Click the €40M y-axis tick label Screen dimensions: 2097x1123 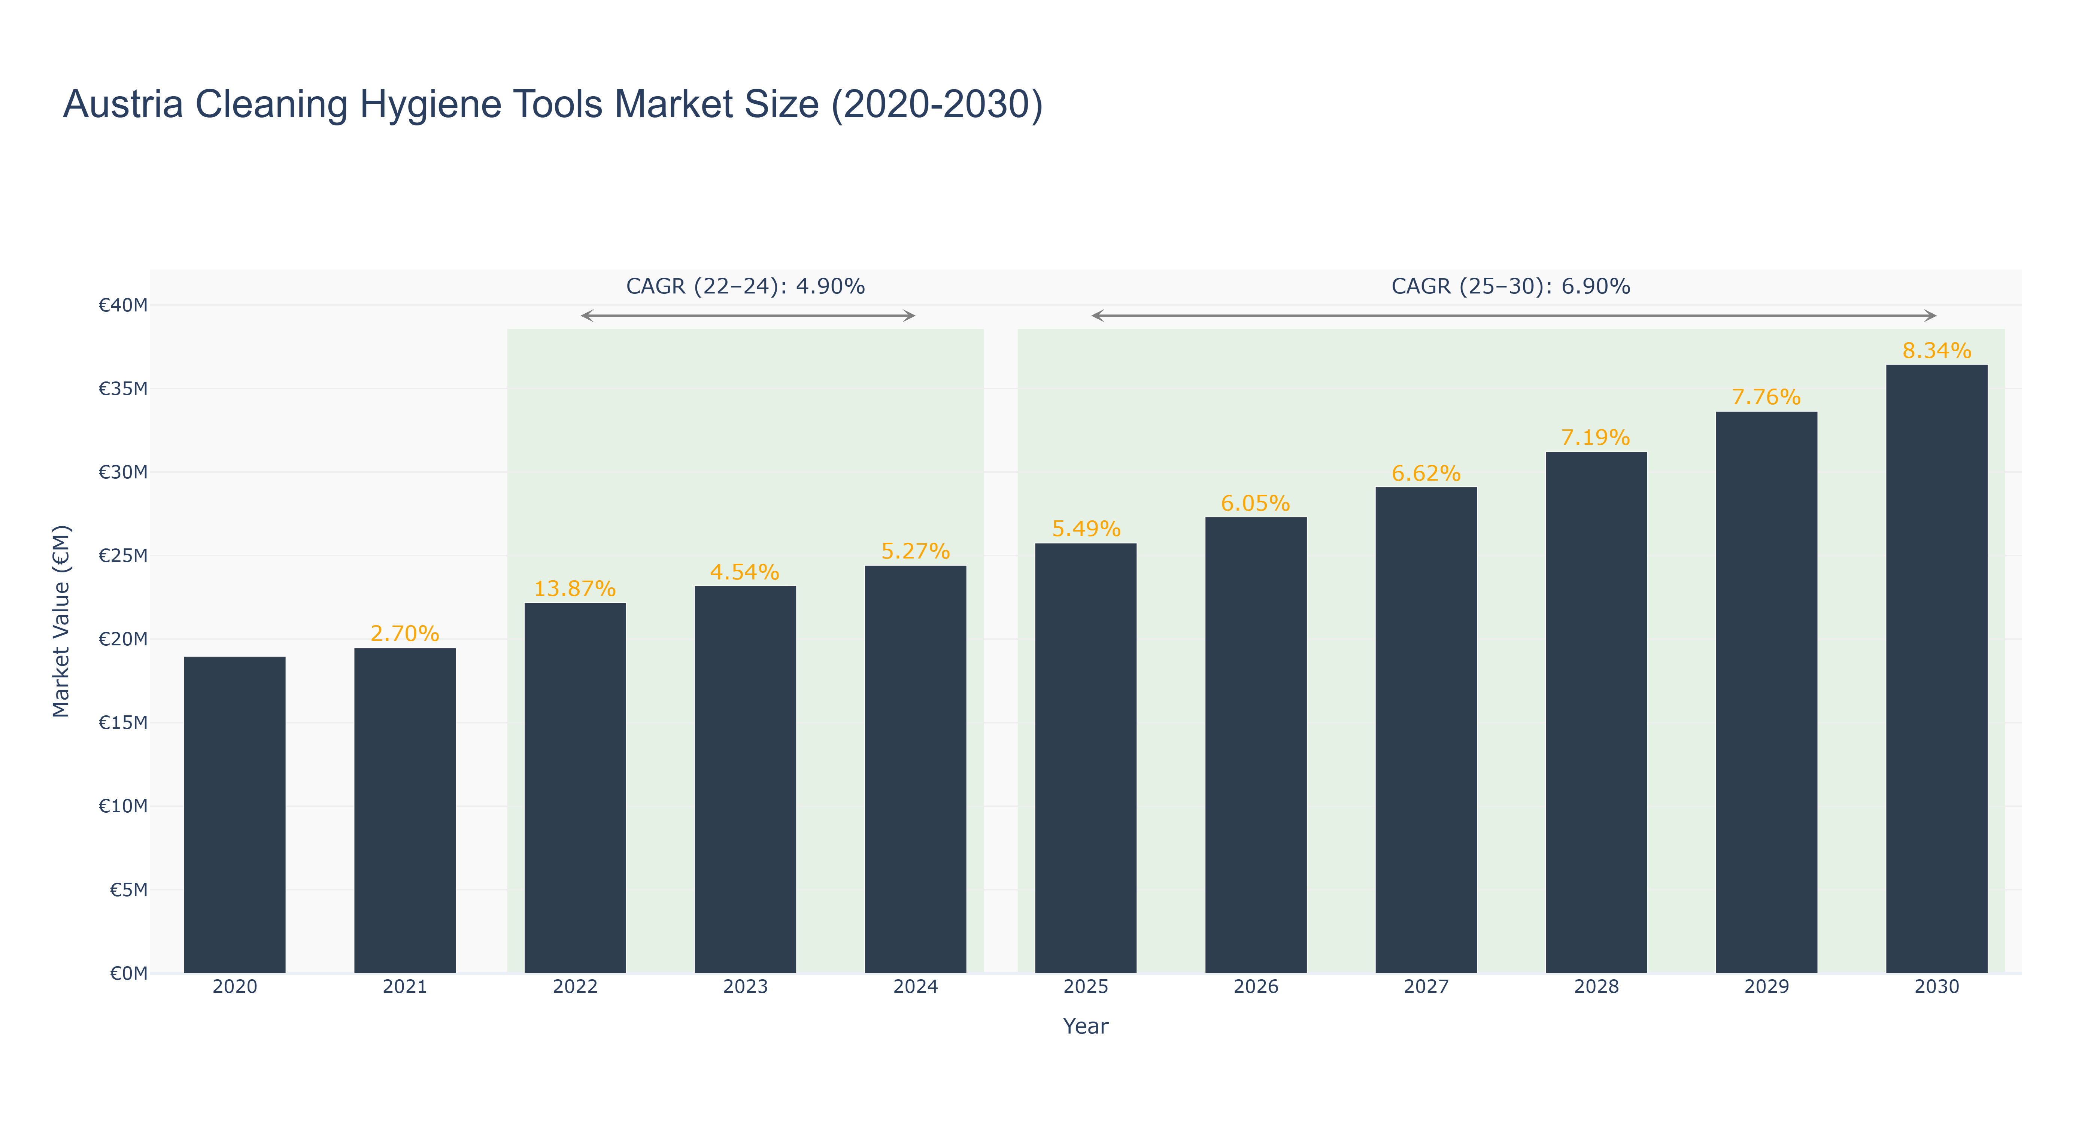(123, 305)
